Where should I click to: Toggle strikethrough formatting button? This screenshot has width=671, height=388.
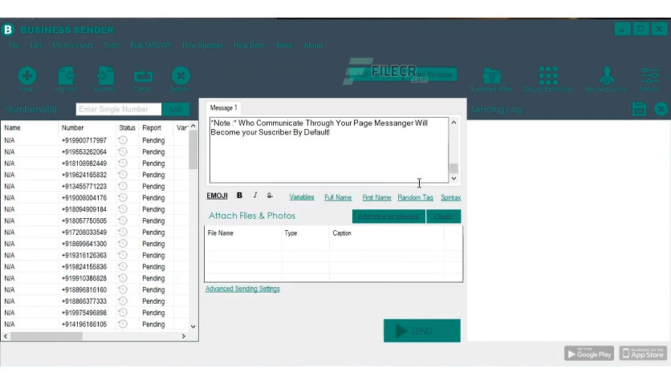[x=270, y=196]
